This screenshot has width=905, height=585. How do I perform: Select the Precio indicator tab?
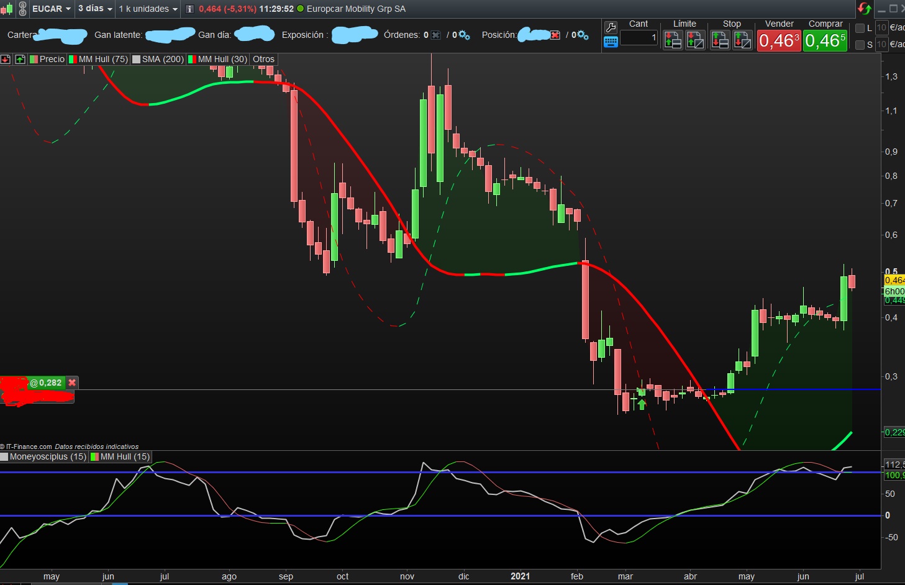[x=47, y=59]
